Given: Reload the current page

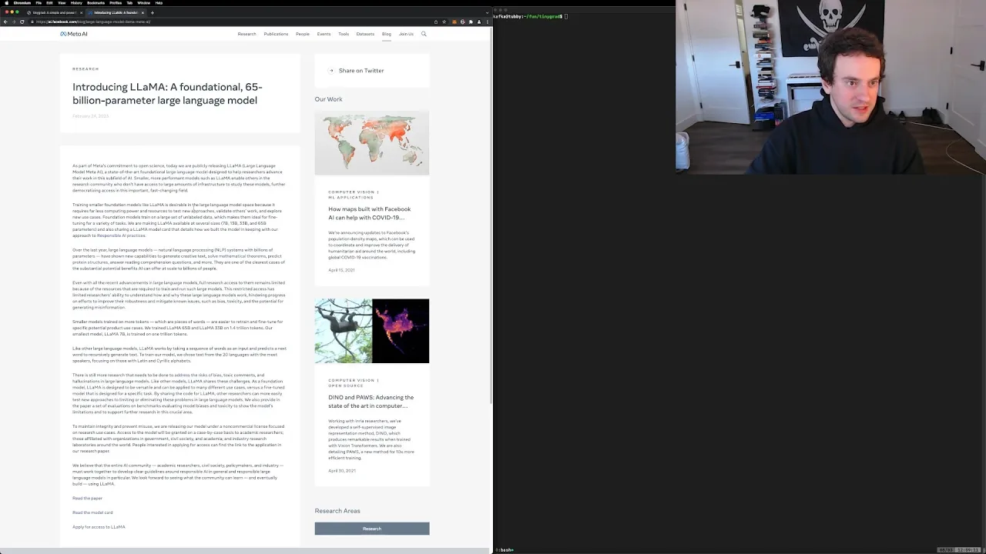Looking at the screenshot, I should point(22,22).
